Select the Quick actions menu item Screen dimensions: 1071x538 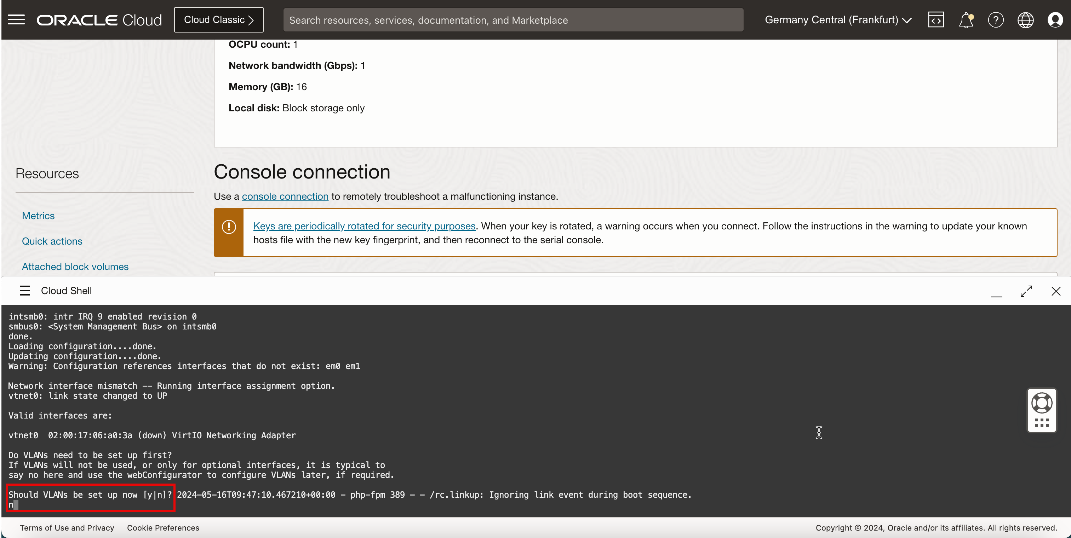(x=52, y=241)
